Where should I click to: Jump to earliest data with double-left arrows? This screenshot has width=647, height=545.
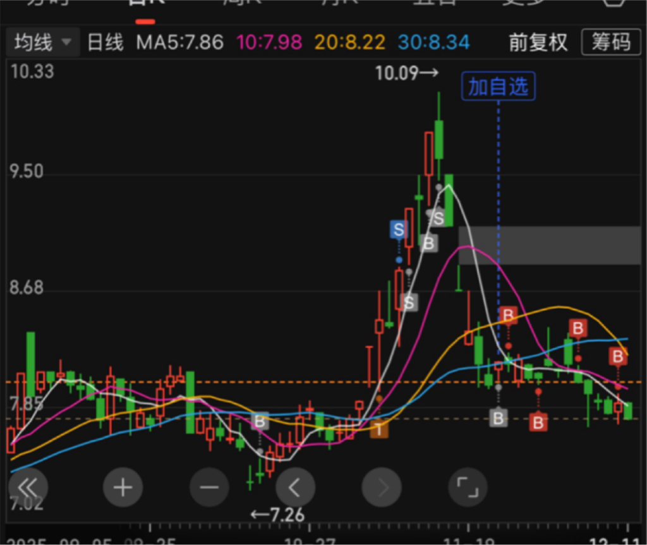28,488
